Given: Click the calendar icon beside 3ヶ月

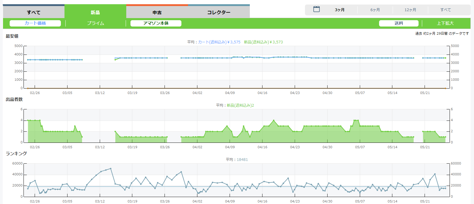Looking at the screenshot, I should pyautogui.click(x=316, y=9).
